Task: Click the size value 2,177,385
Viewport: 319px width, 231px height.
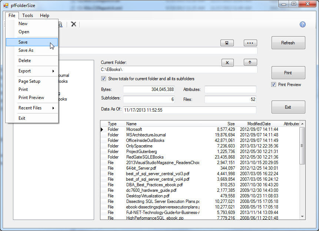Action: point(226,190)
